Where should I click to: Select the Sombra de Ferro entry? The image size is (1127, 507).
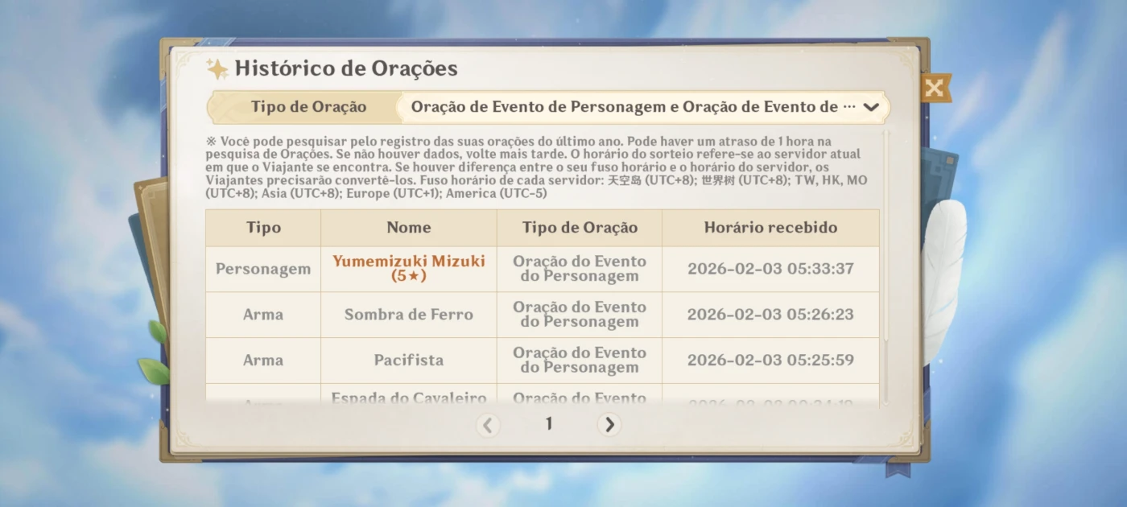point(408,315)
